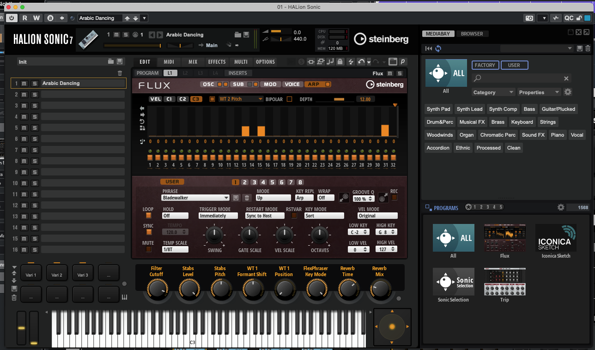595x350 pixels.
Task: Click MIDI drag export icon beside Rec
Action: tap(383, 197)
